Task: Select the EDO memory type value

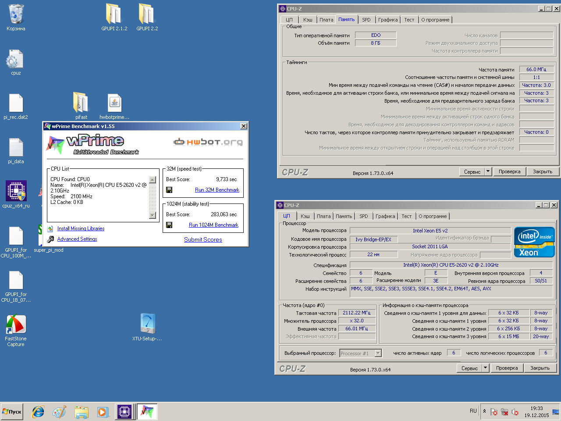Action: [376, 35]
